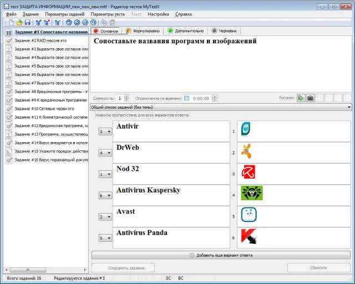Open match dropdown for DrWeb

[105, 153]
